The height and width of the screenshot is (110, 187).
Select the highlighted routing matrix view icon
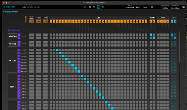point(98,7)
